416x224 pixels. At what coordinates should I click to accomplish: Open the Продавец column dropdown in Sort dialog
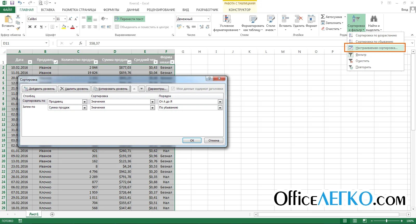pyautogui.click(x=84, y=101)
